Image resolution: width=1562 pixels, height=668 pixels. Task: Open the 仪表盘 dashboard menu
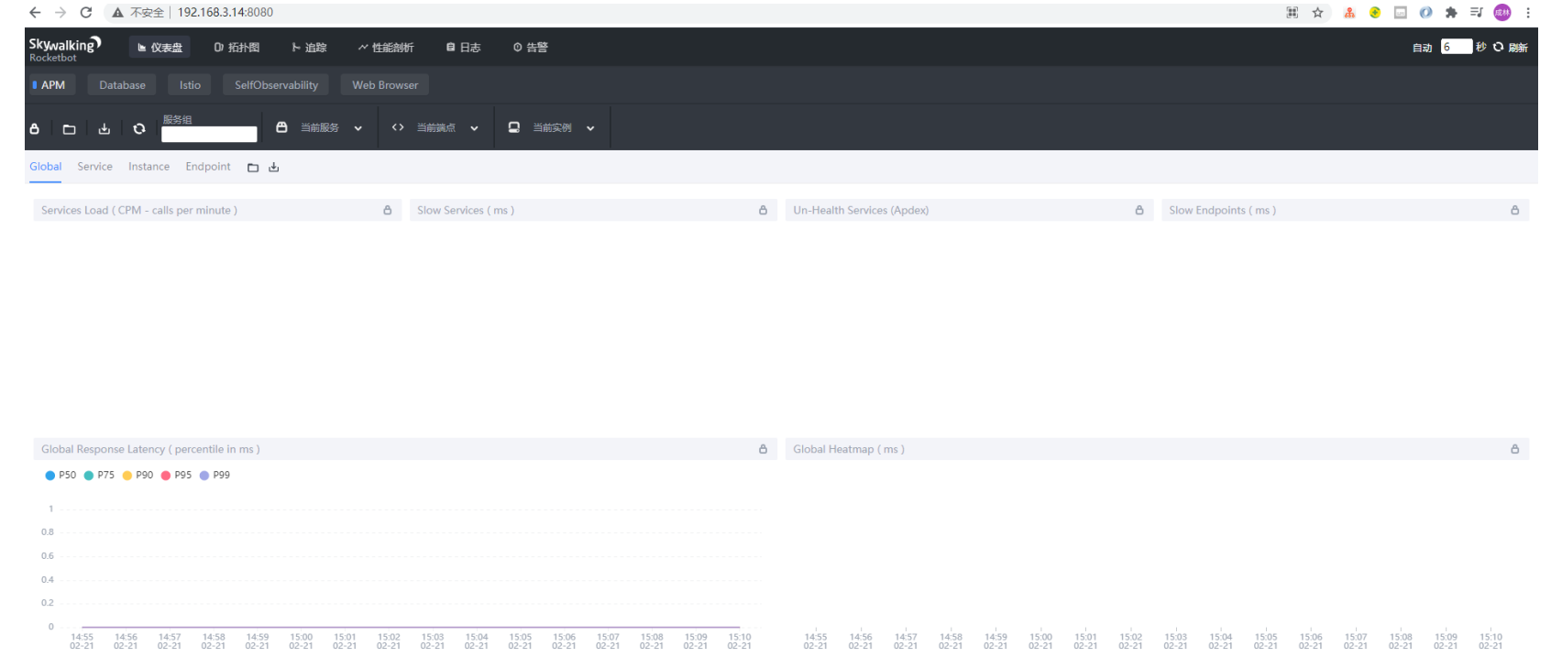point(159,48)
